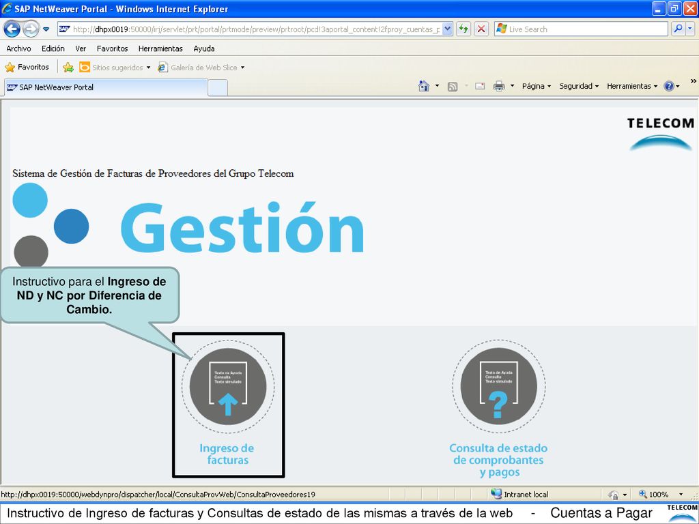699x524 pixels.
Task: Click the Telecom logo in the portal
Action: 660,133
